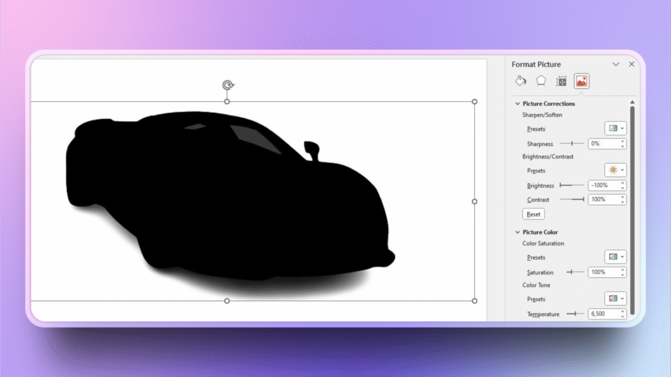671x377 pixels.
Task: Click the Reset button under Contrast
Action: (533, 214)
